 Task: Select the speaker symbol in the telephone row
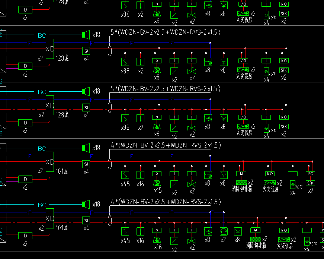pos(86,205)
